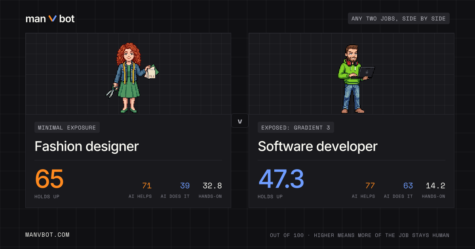This screenshot has height=249, width=475.
Task: Click 'AI HELPS' label in Software developer card
Action: pos(363,196)
